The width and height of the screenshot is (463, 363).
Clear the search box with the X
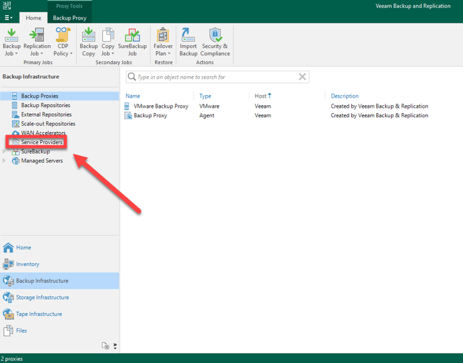coord(302,77)
